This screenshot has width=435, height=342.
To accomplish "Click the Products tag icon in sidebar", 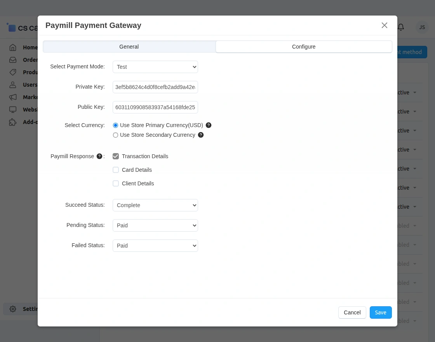I will coord(13,72).
